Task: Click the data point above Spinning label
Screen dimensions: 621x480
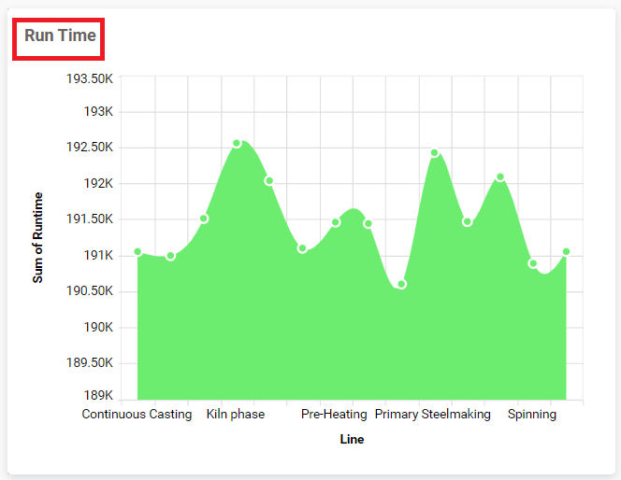Action: coord(533,263)
